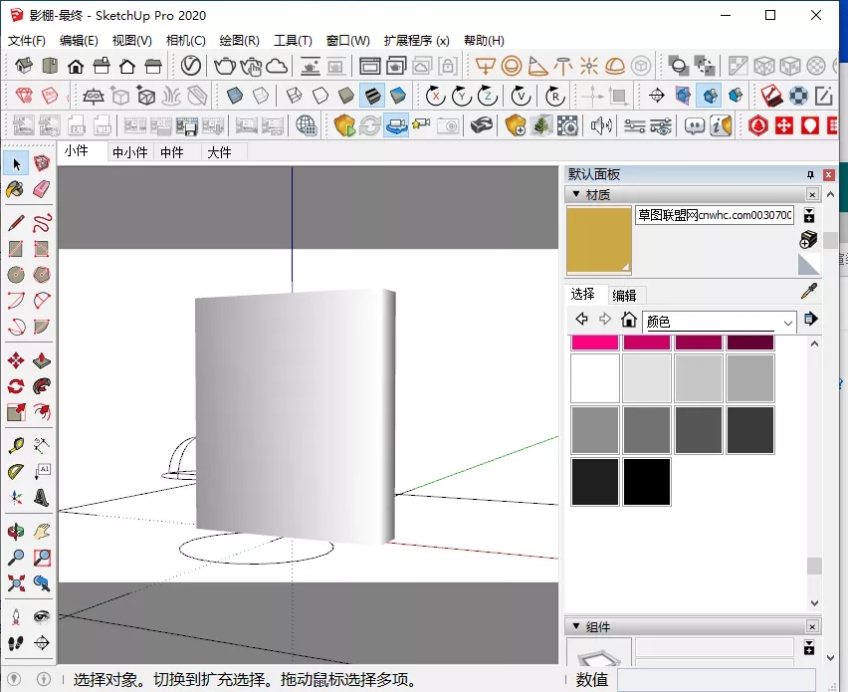Open the 相机(C) menu

tap(185, 41)
